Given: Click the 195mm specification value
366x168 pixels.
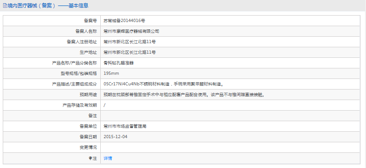Looking at the screenshot, I should click(111, 73).
